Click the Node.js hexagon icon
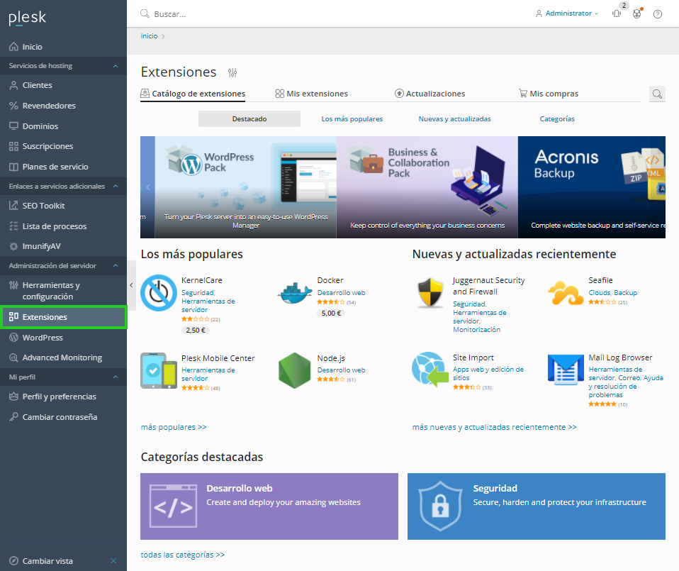The width and height of the screenshot is (679, 571). (x=294, y=370)
